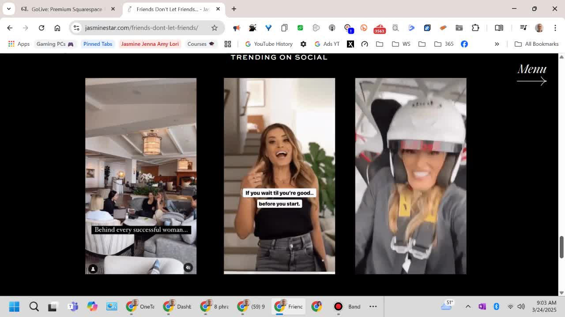Unmute the first social video
565x317 pixels.
(188, 268)
